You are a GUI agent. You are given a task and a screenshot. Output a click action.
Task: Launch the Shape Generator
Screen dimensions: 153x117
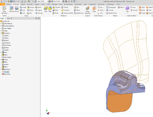click(x=88, y=10)
